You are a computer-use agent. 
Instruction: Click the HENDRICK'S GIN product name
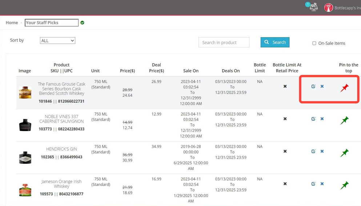pyautogui.click(x=61, y=149)
